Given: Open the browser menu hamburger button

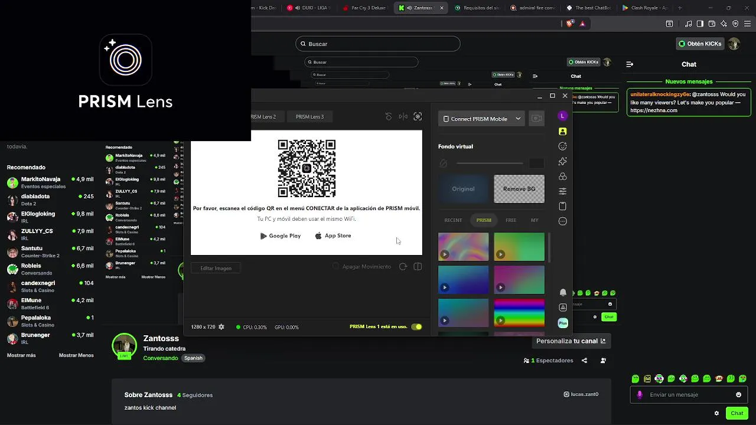Looking at the screenshot, I should (747, 24).
